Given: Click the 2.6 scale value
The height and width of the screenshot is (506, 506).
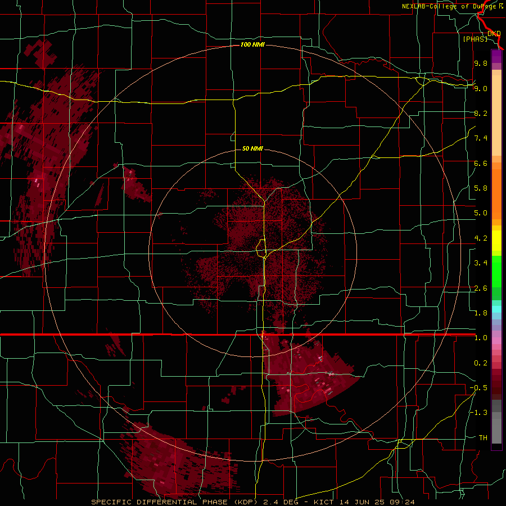Looking at the screenshot, I should coord(481,288).
